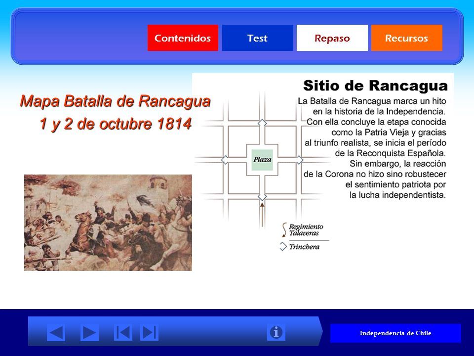The image size is (474, 356).
Task: Click the trench diamond right of Plaza
Action: tap(299, 160)
